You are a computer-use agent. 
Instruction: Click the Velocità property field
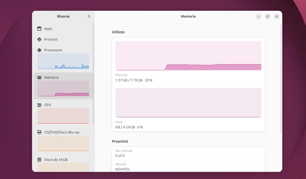(x=188, y=166)
